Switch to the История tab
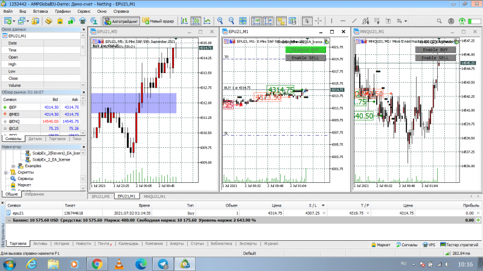Image resolution: width=483 pixels, height=271 pixels. tap(62, 244)
